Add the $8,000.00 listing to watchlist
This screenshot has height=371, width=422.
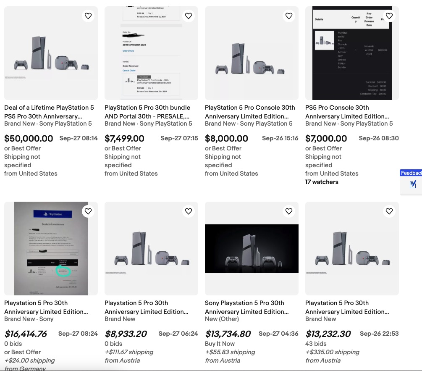(289, 16)
